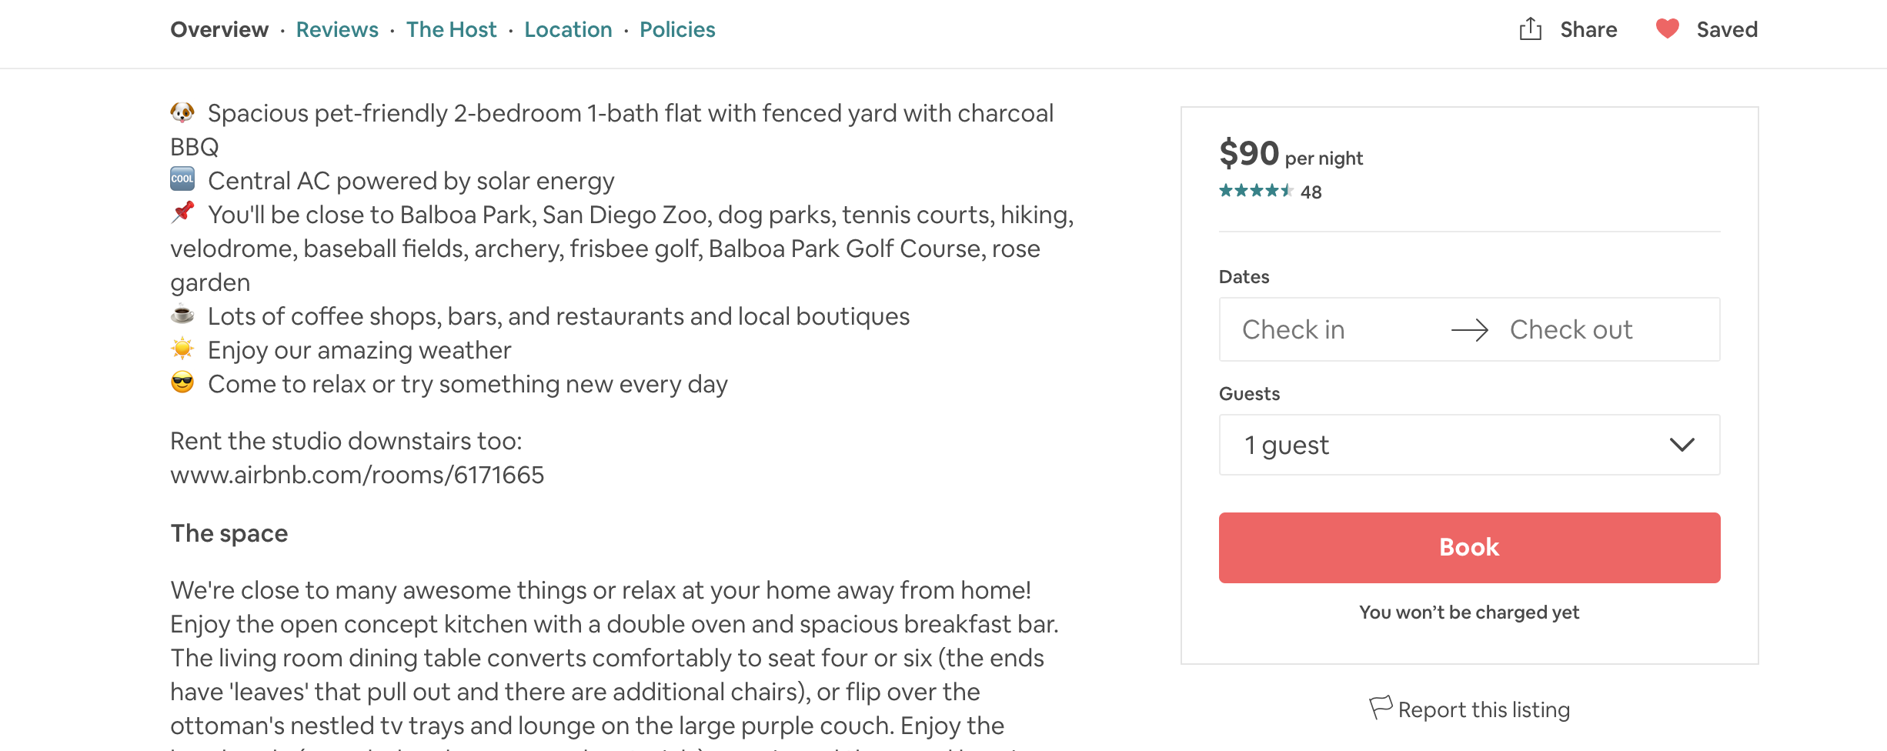The width and height of the screenshot is (1887, 751).
Task: Click the red pushpin emoji
Action: pos(182,213)
